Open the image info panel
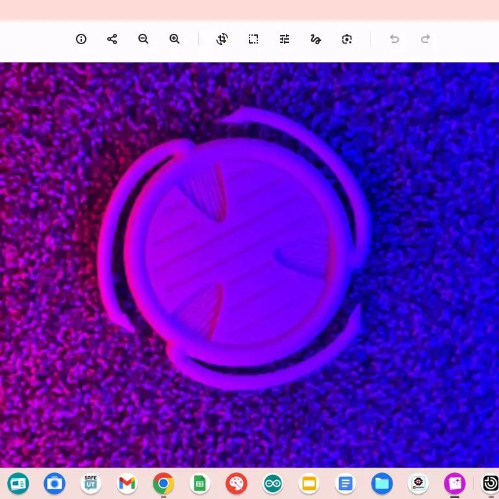The width and height of the screenshot is (499, 499). [x=81, y=39]
